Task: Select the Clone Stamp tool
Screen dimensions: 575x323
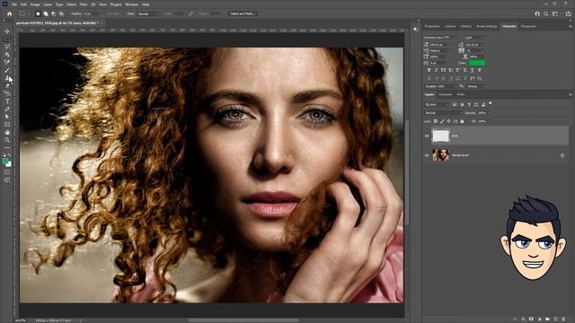Action: tap(7, 78)
